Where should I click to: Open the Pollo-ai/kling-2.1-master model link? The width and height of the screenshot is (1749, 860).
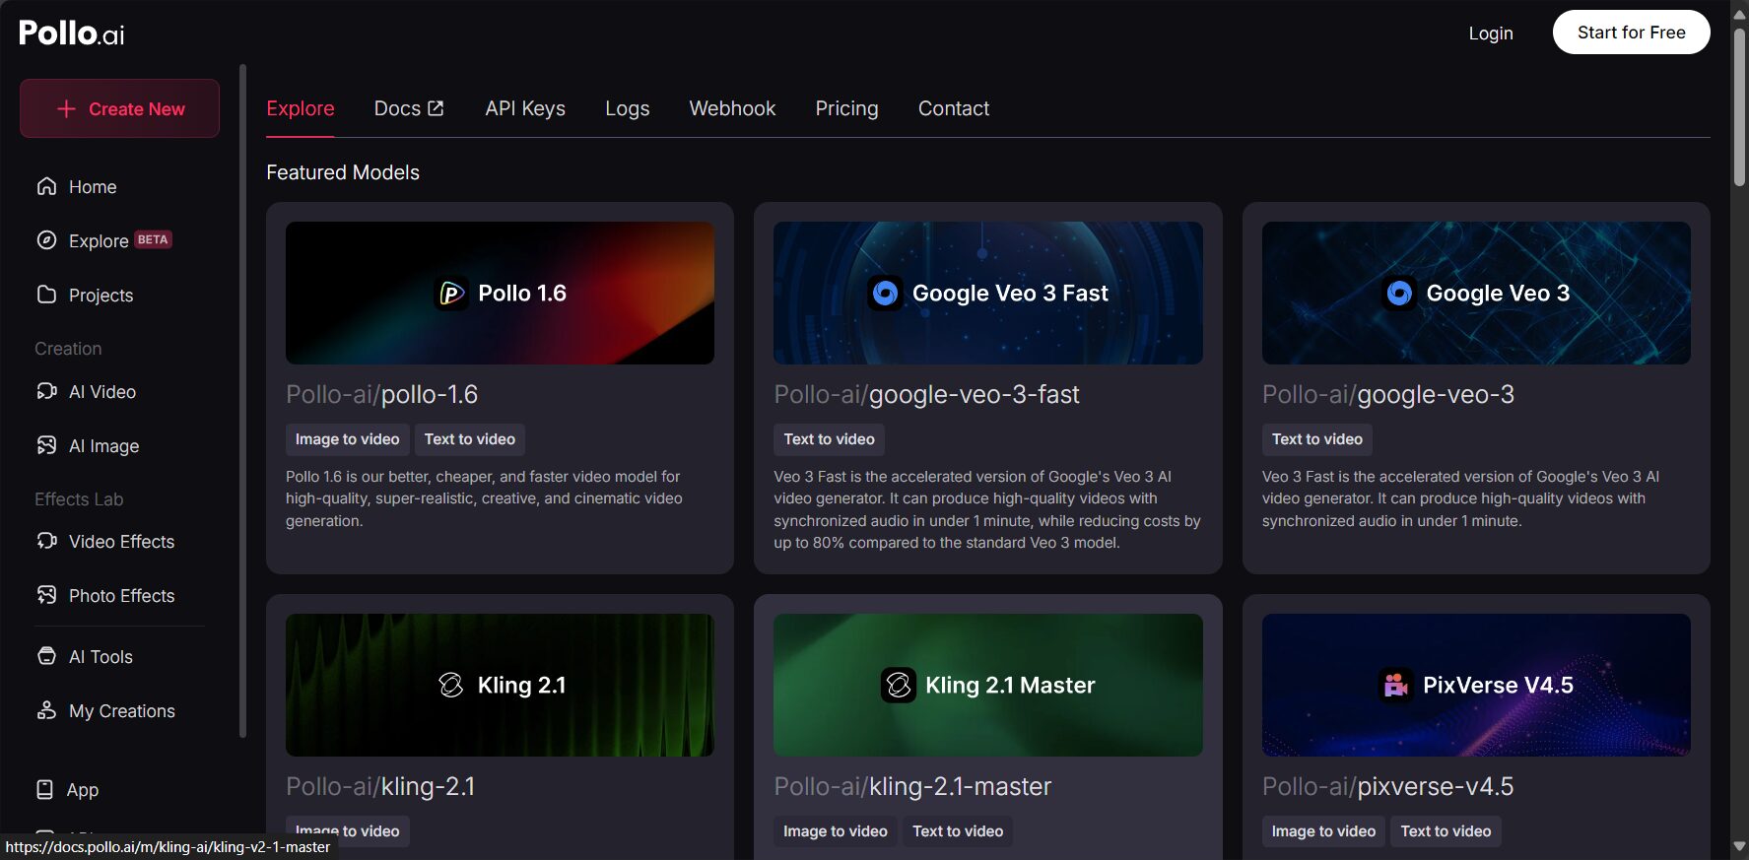click(912, 786)
